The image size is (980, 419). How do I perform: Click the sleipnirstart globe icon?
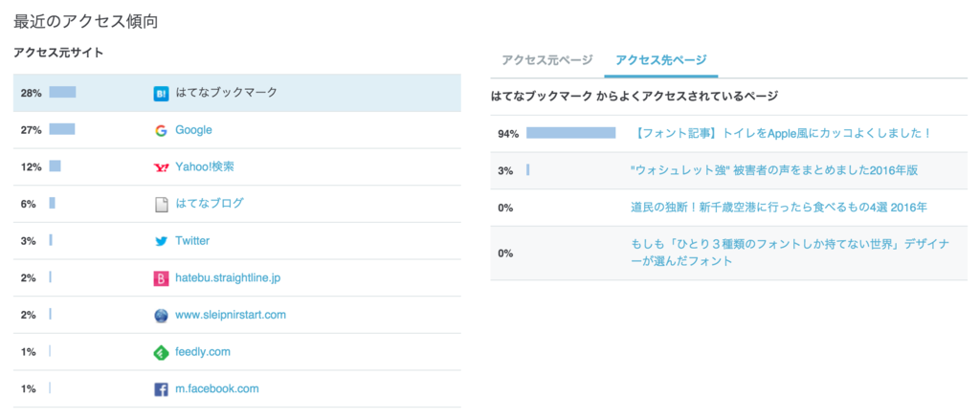pos(161,316)
